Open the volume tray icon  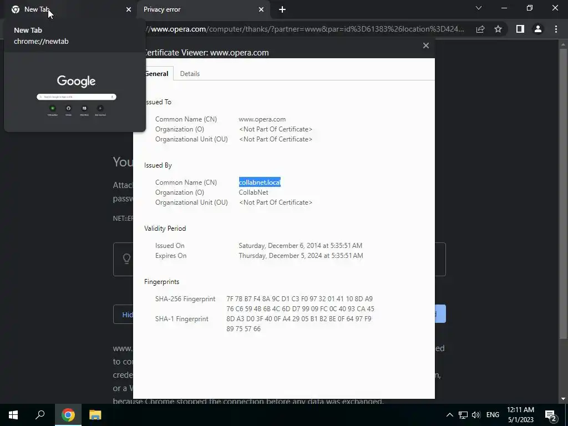point(476,415)
